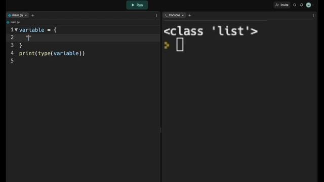Image resolution: width=324 pixels, height=182 pixels.
Task: Open the Invite collaborators dialog
Action: [x=282, y=5]
